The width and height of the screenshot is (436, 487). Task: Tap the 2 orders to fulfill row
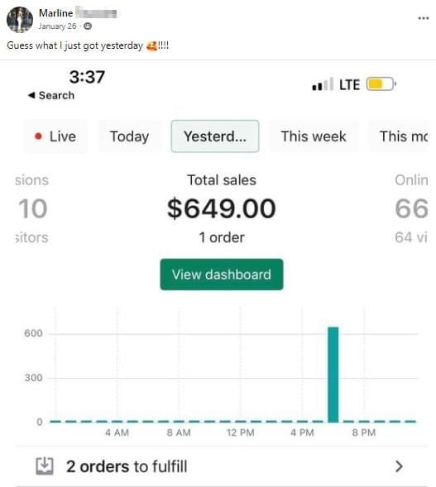(222, 466)
